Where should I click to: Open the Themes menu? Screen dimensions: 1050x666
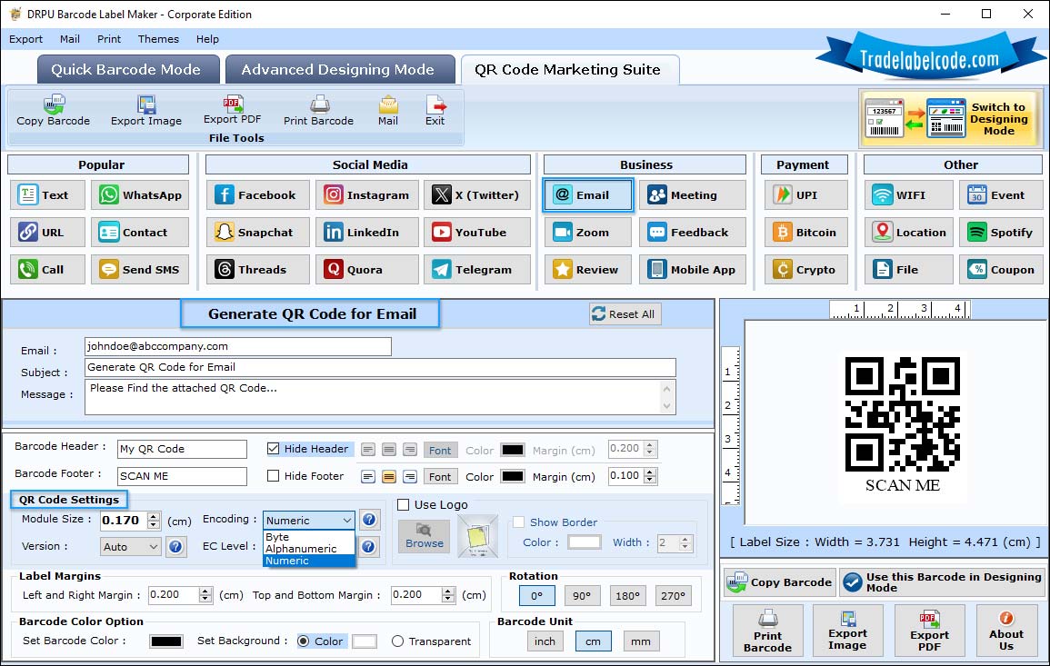click(158, 39)
